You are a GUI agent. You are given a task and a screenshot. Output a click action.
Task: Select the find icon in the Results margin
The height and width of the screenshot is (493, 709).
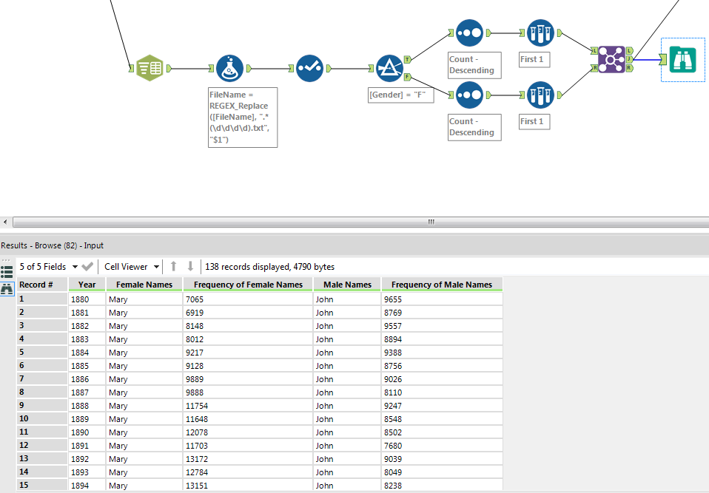tap(7, 288)
